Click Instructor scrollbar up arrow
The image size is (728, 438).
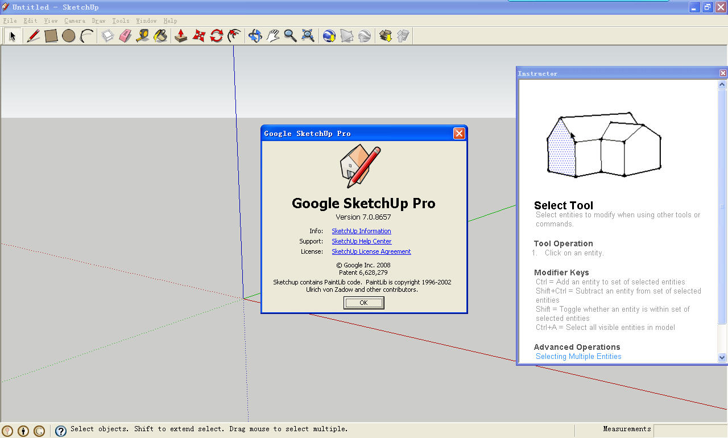[722, 84]
